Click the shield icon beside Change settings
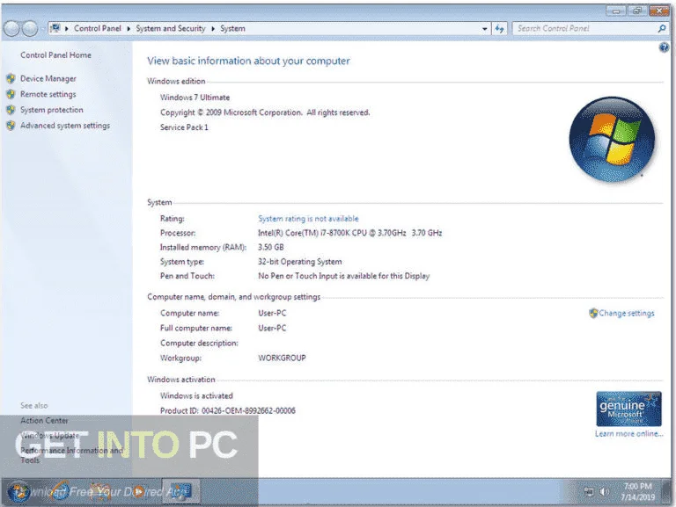 pyautogui.click(x=593, y=313)
